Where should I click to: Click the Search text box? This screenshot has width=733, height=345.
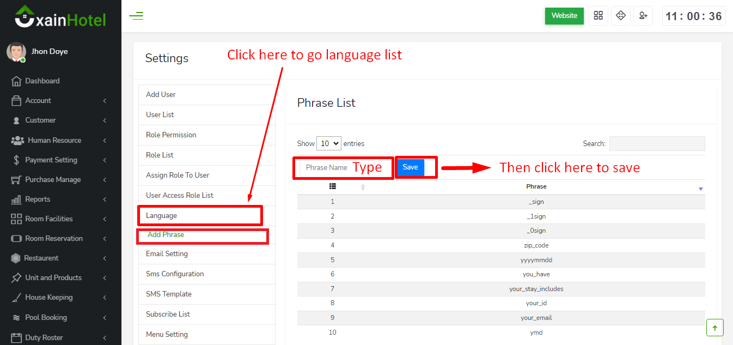coord(657,143)
